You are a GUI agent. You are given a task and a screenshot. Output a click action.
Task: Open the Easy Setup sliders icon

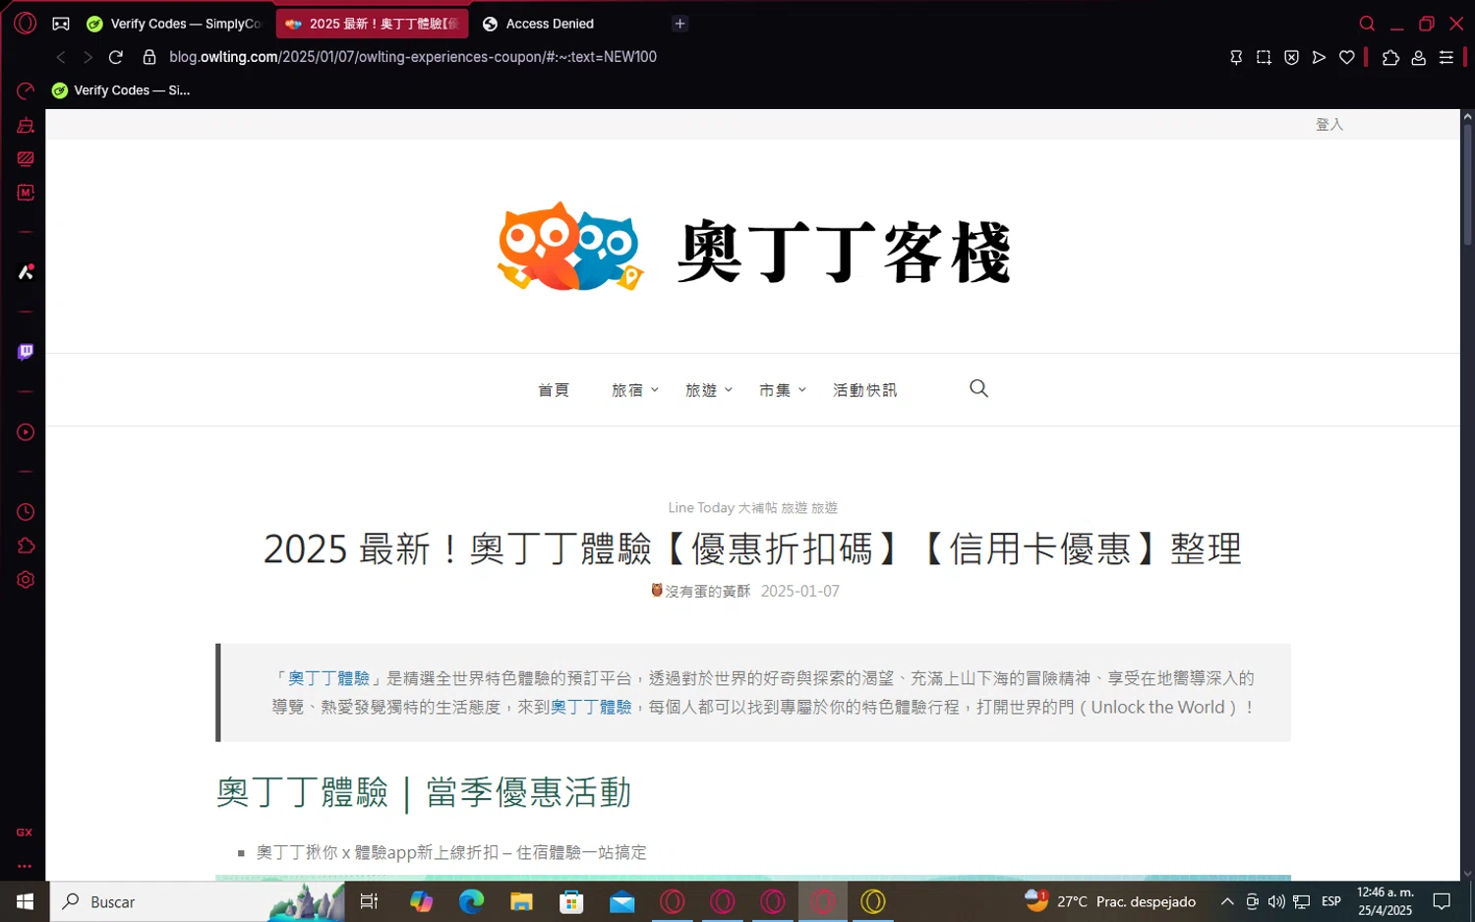coord(1445,58)
